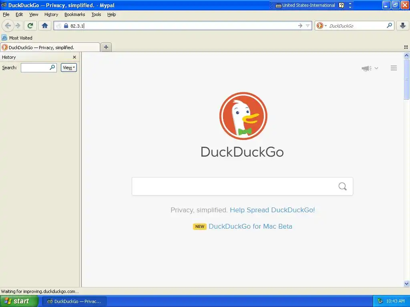Click the status bar loading message
The height and width of the screenshot is (307, 410).
point(40,291)
